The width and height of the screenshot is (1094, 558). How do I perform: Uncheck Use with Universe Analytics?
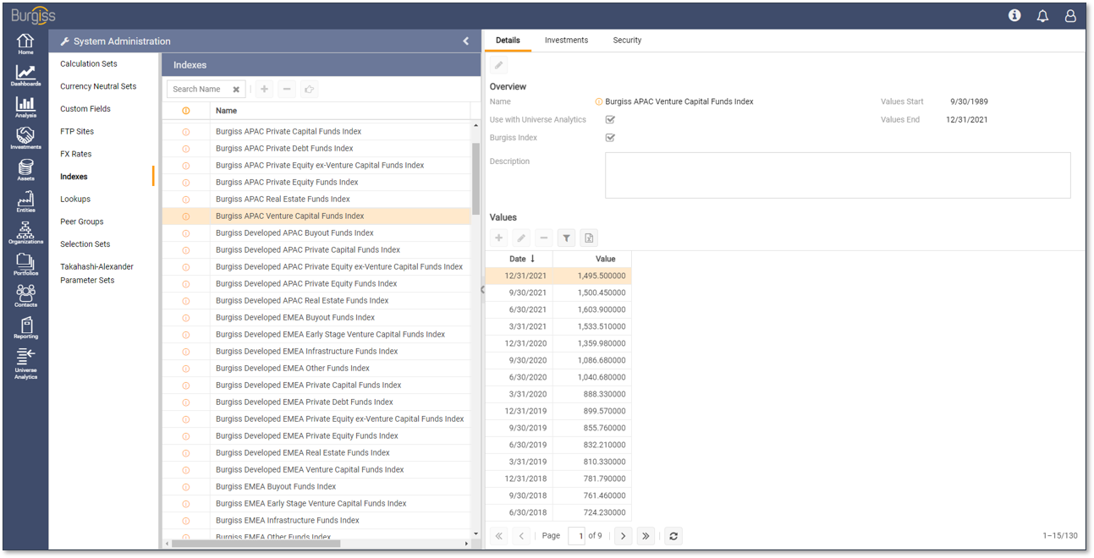610,119
